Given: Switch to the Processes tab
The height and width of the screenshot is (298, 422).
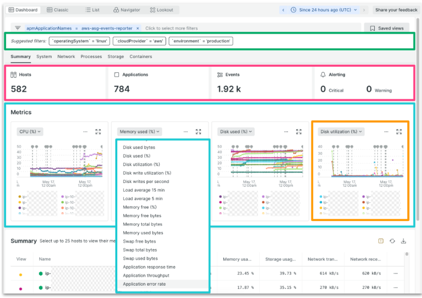Looking at the screenshot, I should pyautogui.click(x=91, y=56).
